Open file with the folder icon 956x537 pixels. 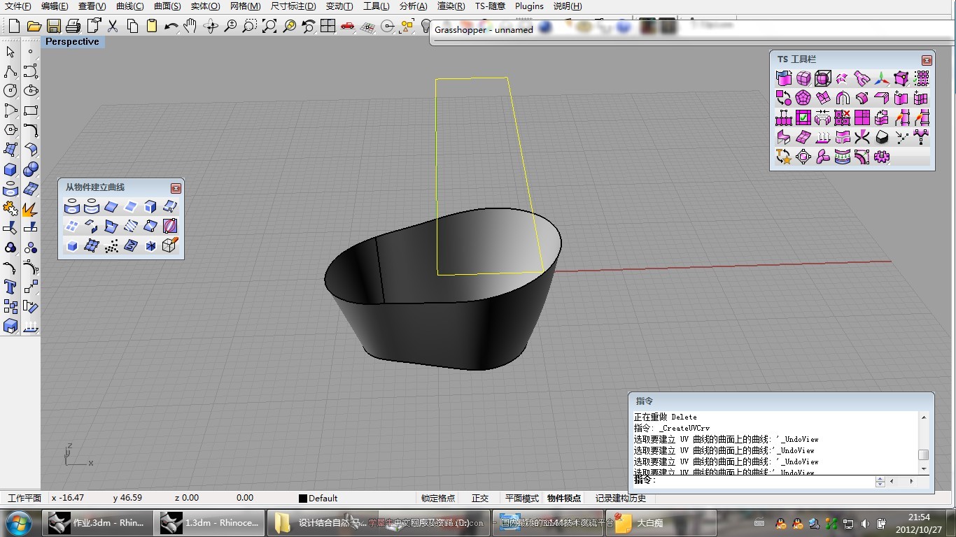click(34, 27)
